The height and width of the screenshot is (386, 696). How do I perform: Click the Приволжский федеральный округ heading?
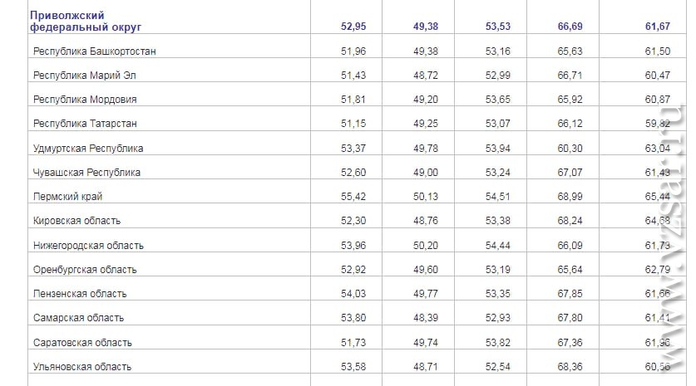coord(85,22)
